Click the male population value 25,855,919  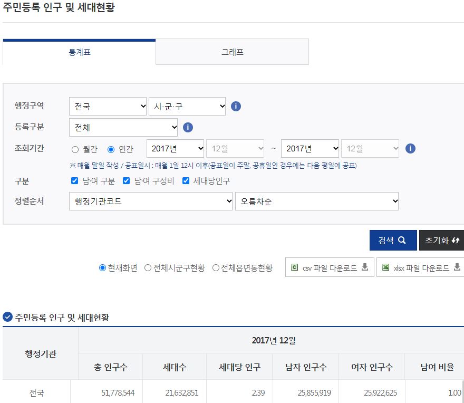[x=314, y=392]
